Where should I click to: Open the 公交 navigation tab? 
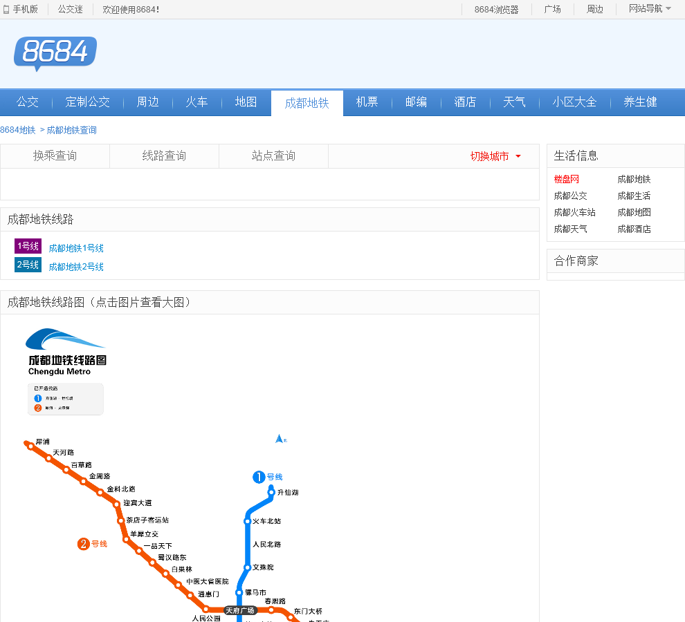[x=28, y=102]
